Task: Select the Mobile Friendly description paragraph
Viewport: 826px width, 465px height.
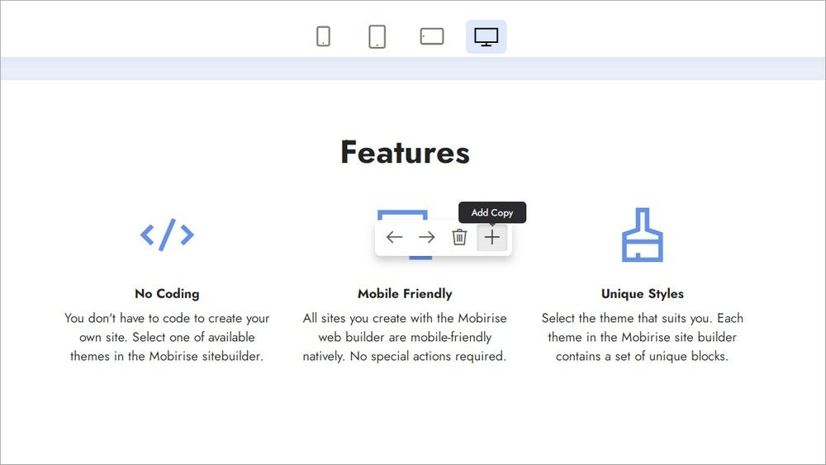Action: point(405,337)
